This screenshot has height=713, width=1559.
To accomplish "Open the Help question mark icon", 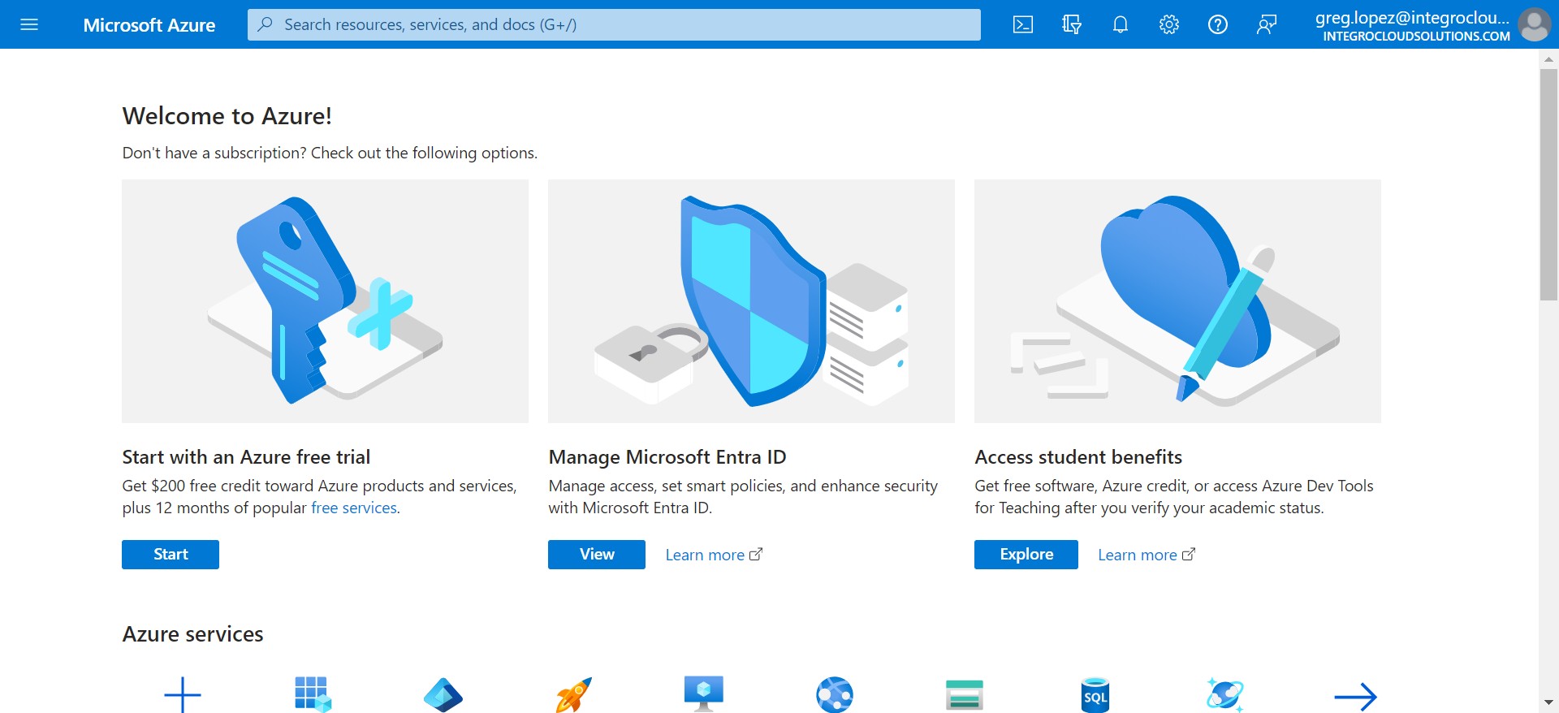I will click(1218, 24).
